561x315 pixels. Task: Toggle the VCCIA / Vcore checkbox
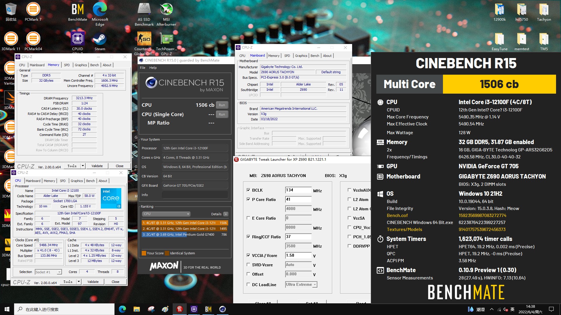(248, 255)
